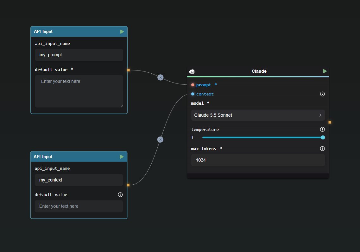Click the my_context default_value text field
This screenshot has height=252, width=360.
[79, 206]
